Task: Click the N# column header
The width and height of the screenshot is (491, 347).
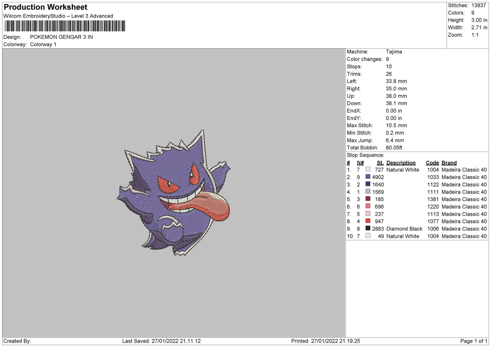Action: [360, 163]
